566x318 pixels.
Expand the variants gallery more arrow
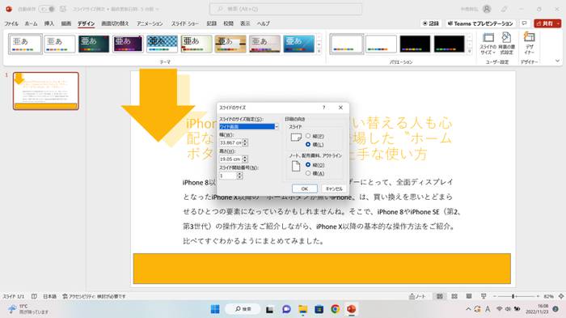coord(470,51)
